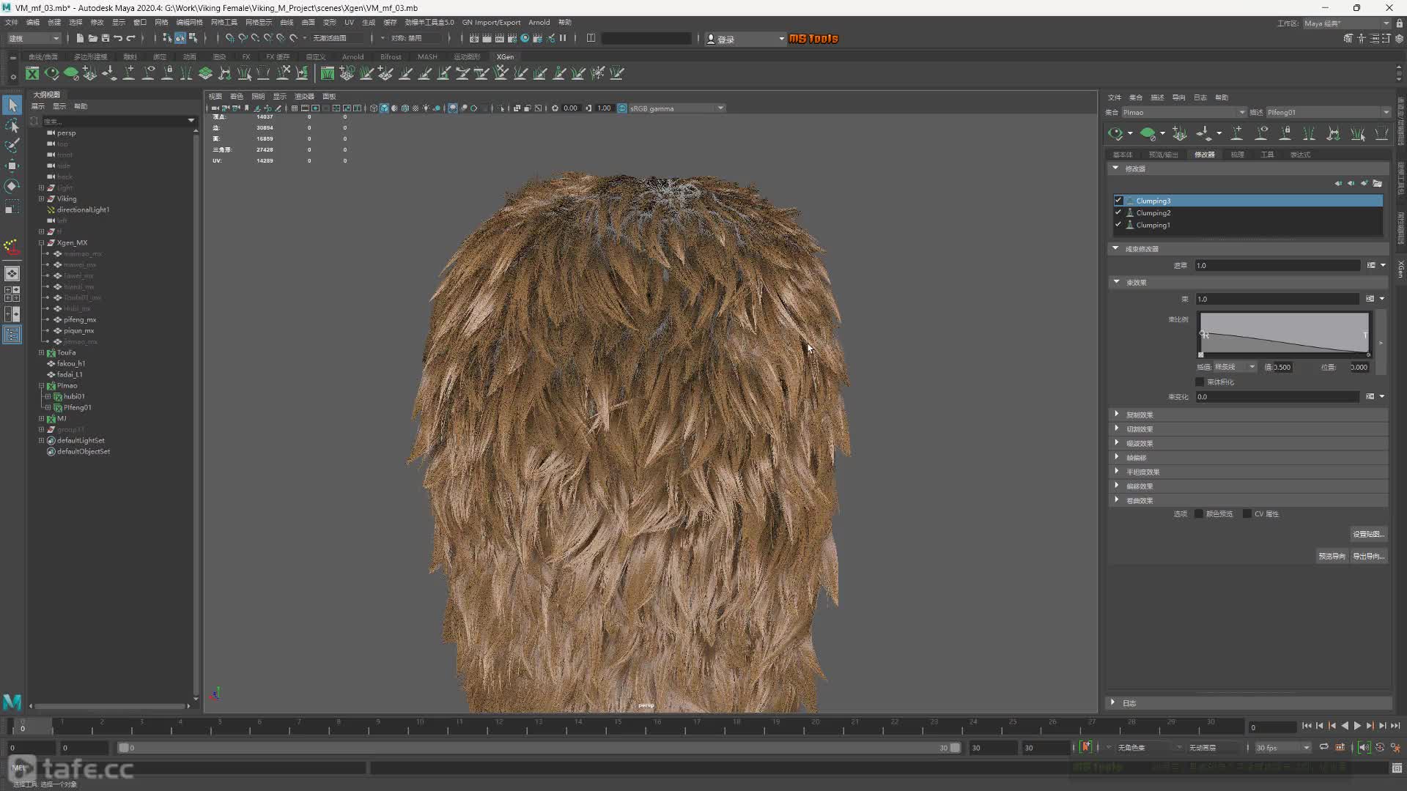Image resolution: width=1407 pixels, height=791 pixels.
Task: Click the XGen window shelf icon
Action: (x=32, y=73)
